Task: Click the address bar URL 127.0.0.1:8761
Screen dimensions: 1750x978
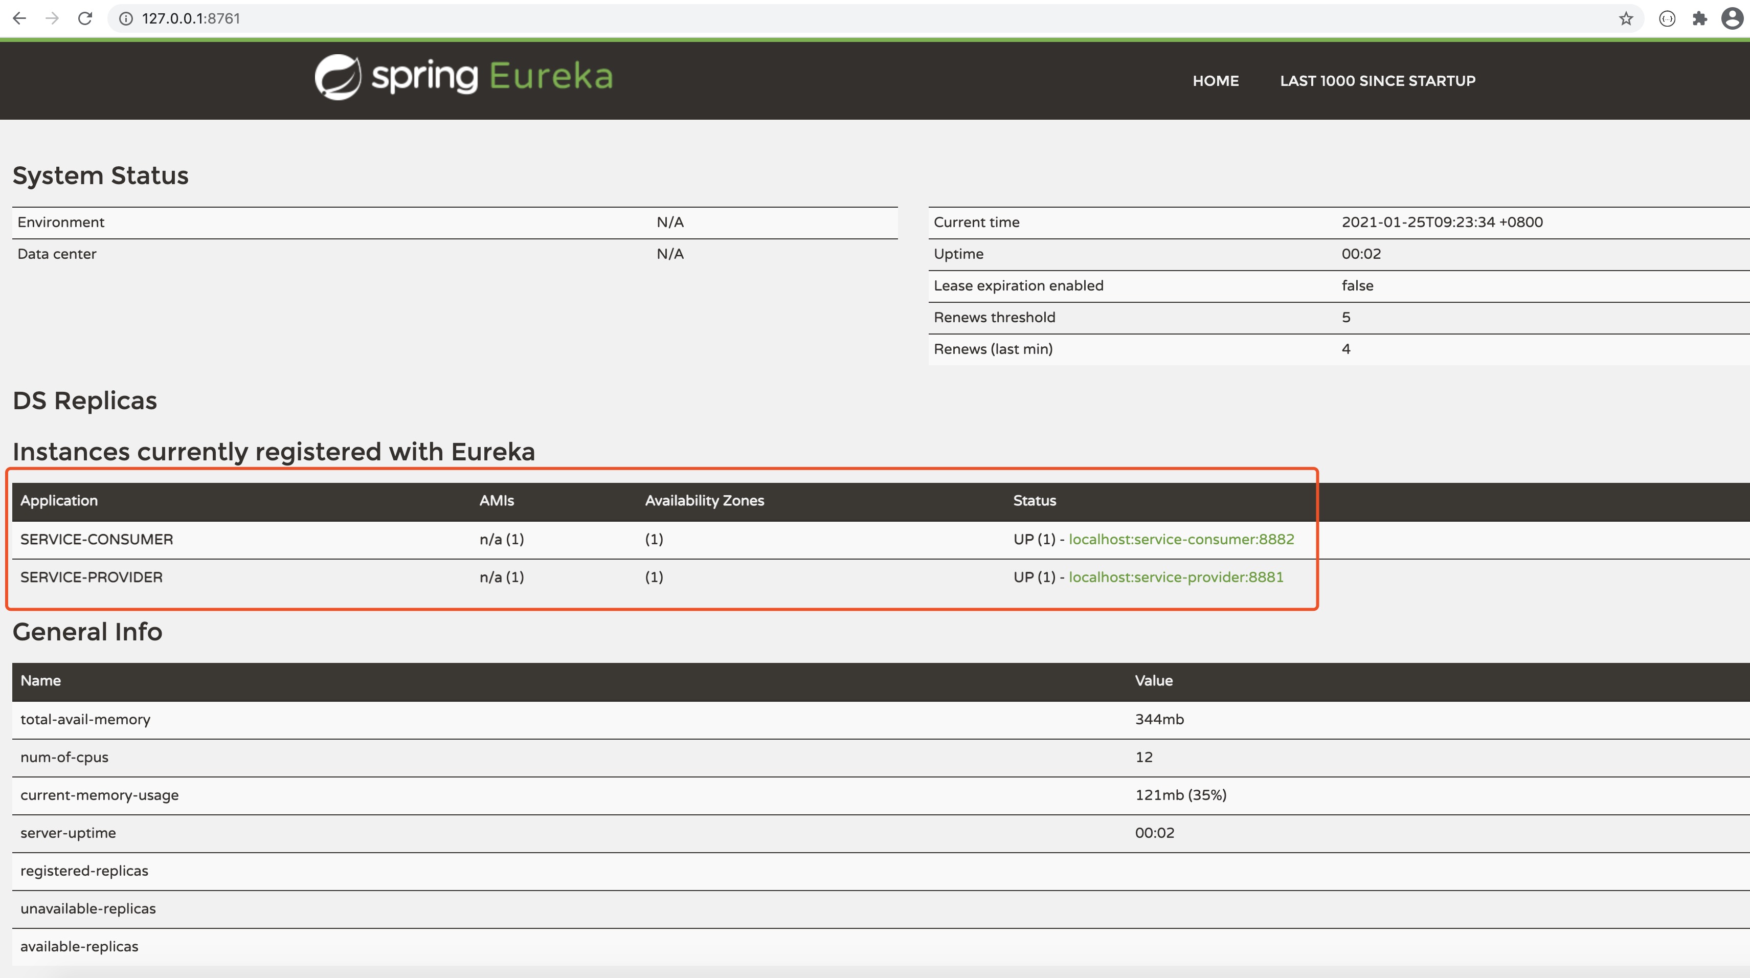Action: 191,18
